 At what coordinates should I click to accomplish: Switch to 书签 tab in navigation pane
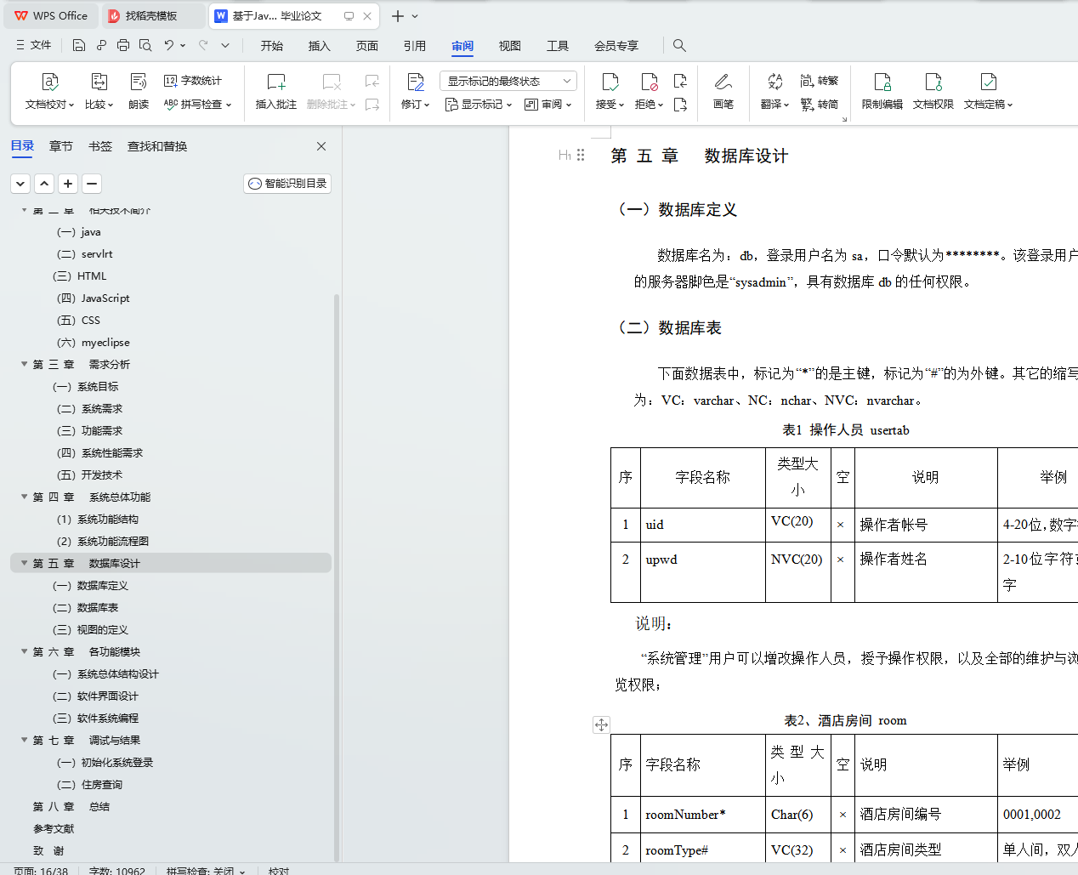pos(100,146)
